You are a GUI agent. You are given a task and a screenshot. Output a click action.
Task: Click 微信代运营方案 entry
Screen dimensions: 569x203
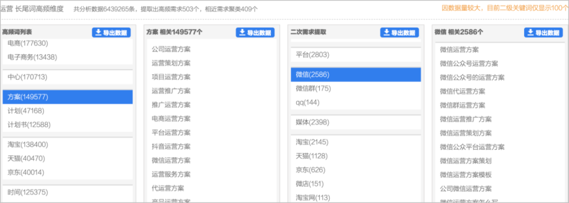coord(463,92)
